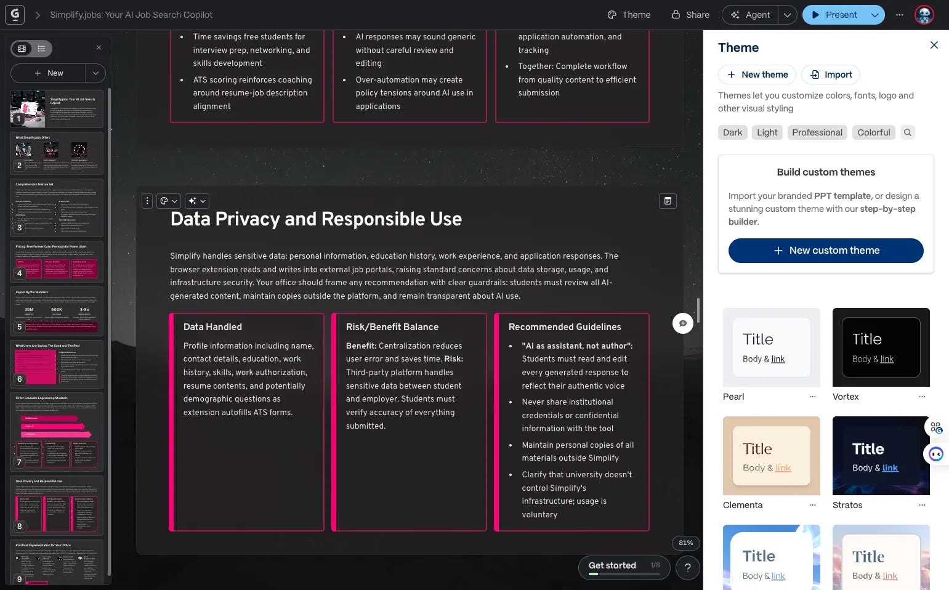Image resolution: width=949 pixels, height=590 pixels.
Task: Filter themes by Colorful
Action: 873,132
